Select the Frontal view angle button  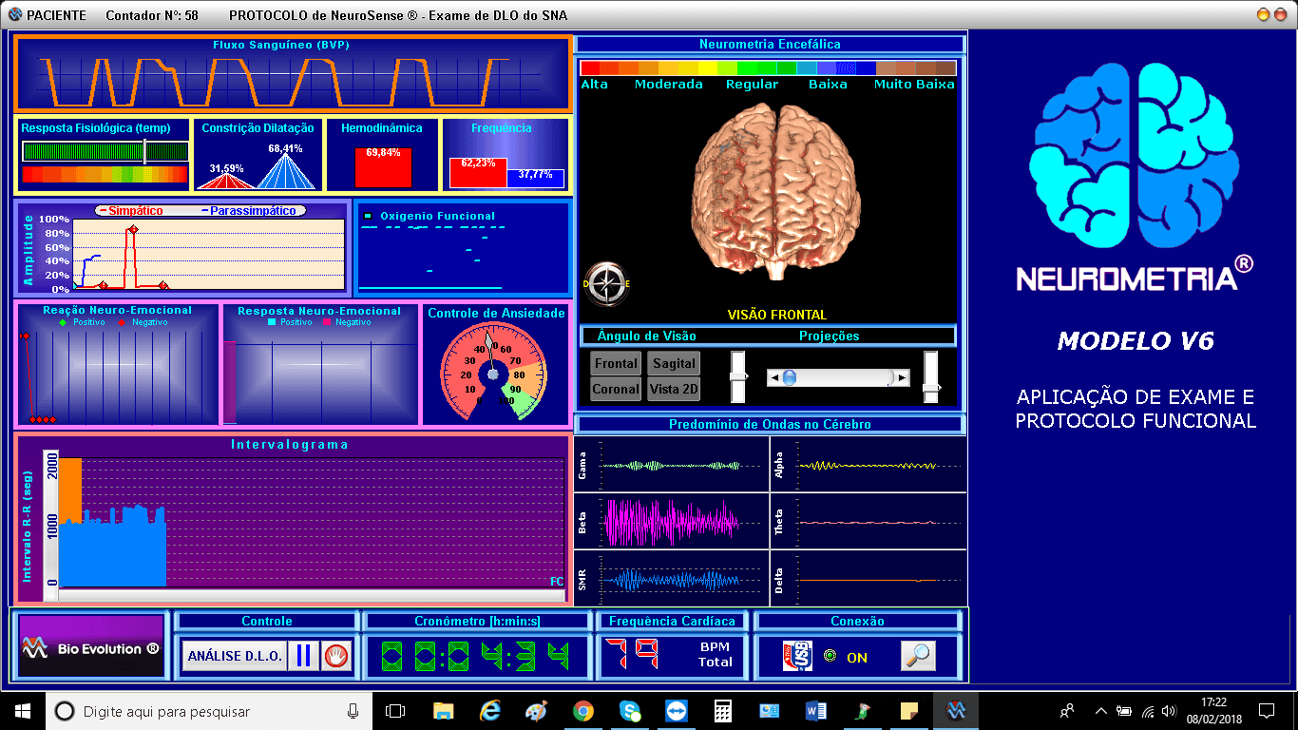(616, 363)
